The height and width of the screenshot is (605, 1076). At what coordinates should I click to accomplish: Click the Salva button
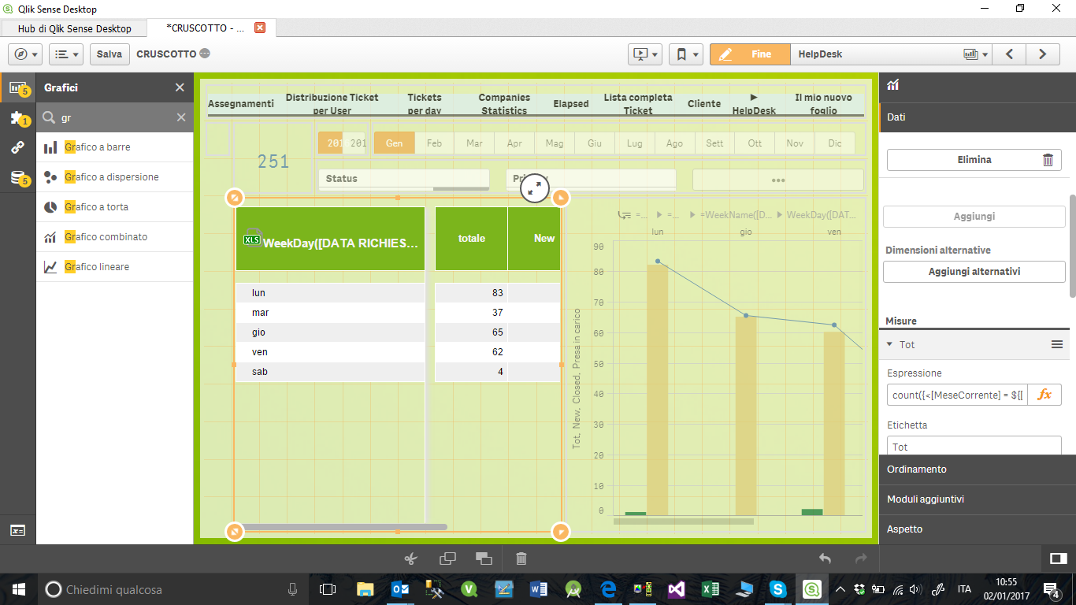(109, 54)
